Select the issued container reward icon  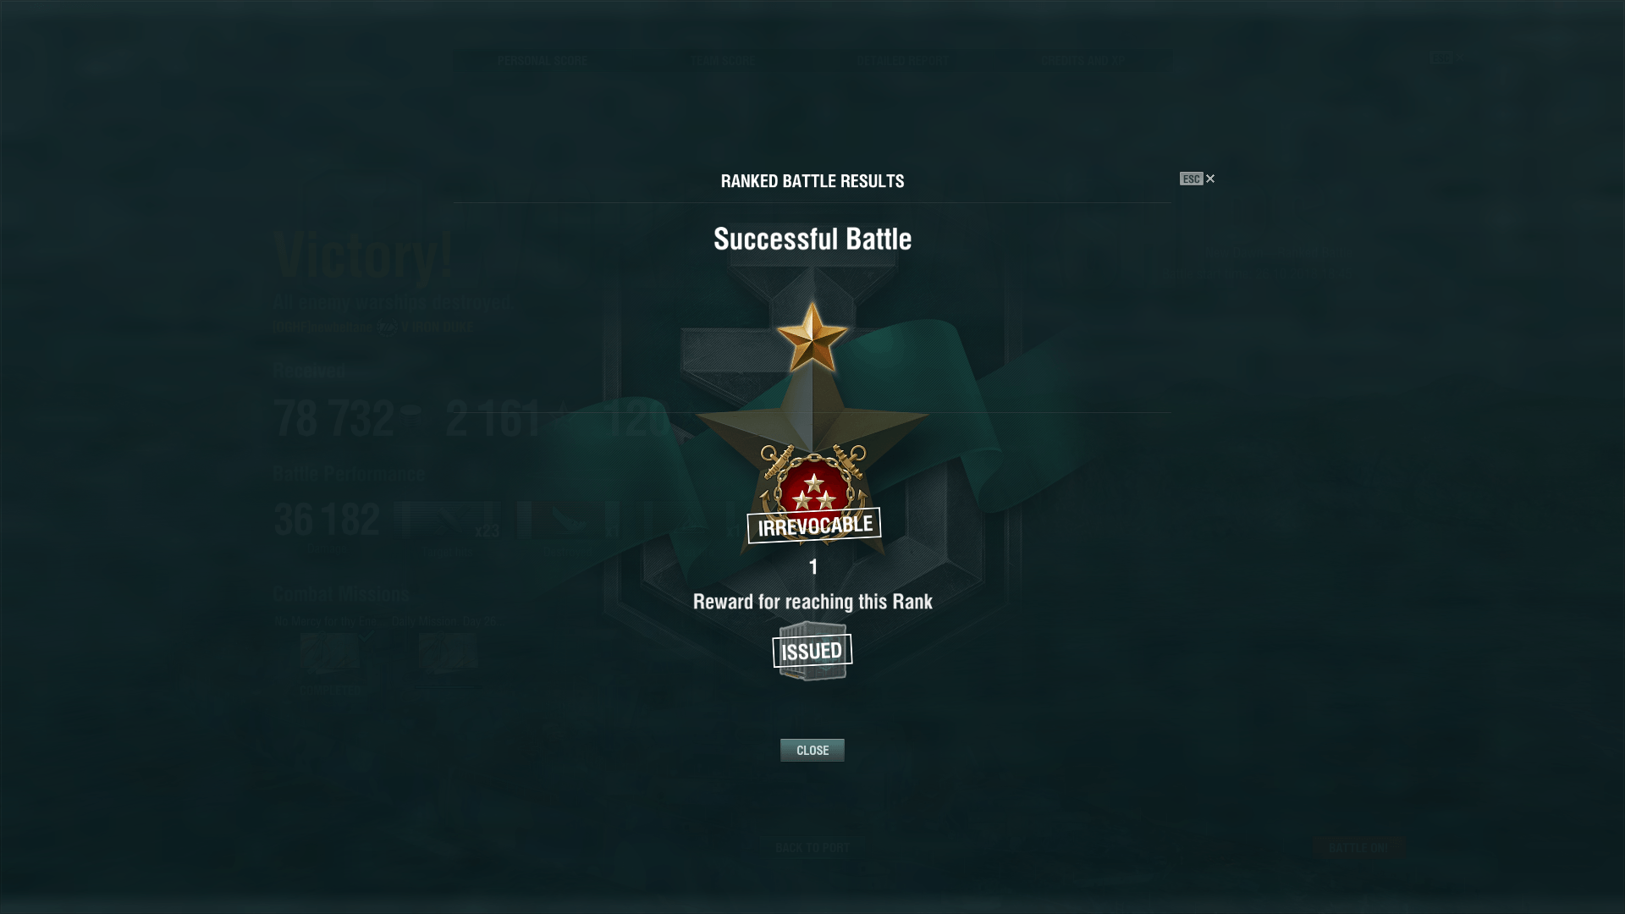(812, 651)
